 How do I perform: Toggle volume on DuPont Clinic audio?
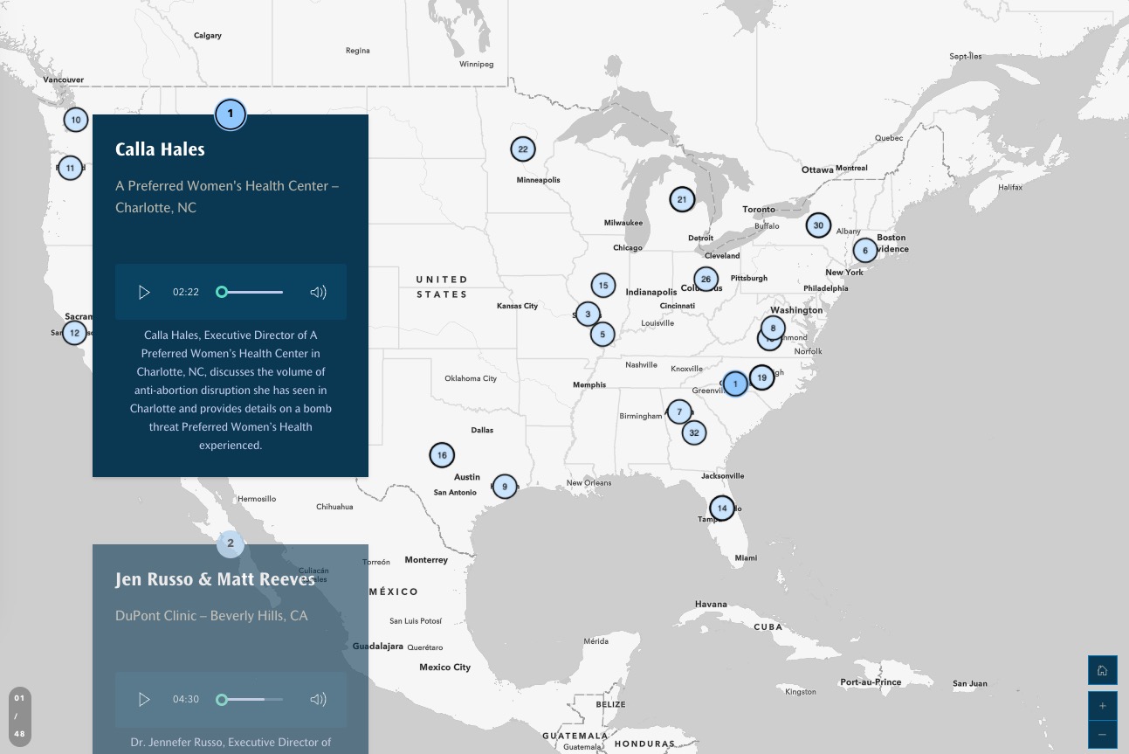(x=318, y=699)
